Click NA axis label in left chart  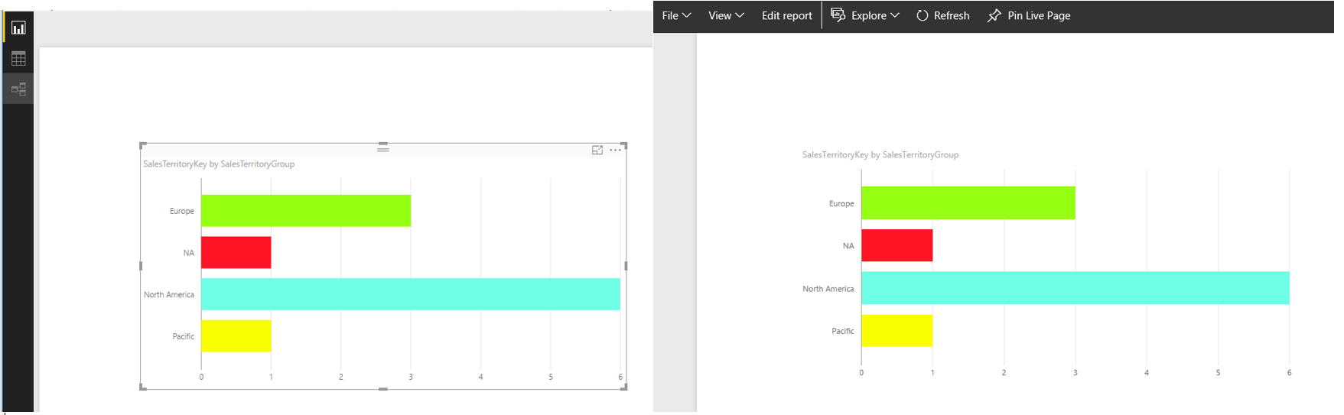[189, 253]
